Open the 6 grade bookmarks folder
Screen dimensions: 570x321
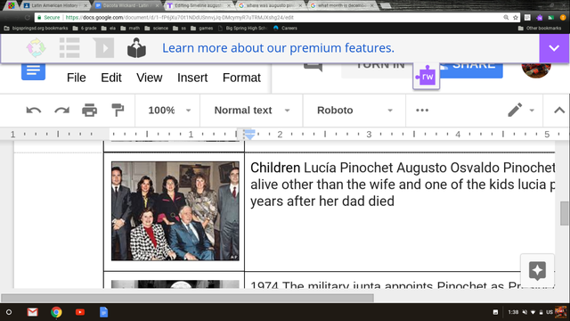[x=85, y=28]
